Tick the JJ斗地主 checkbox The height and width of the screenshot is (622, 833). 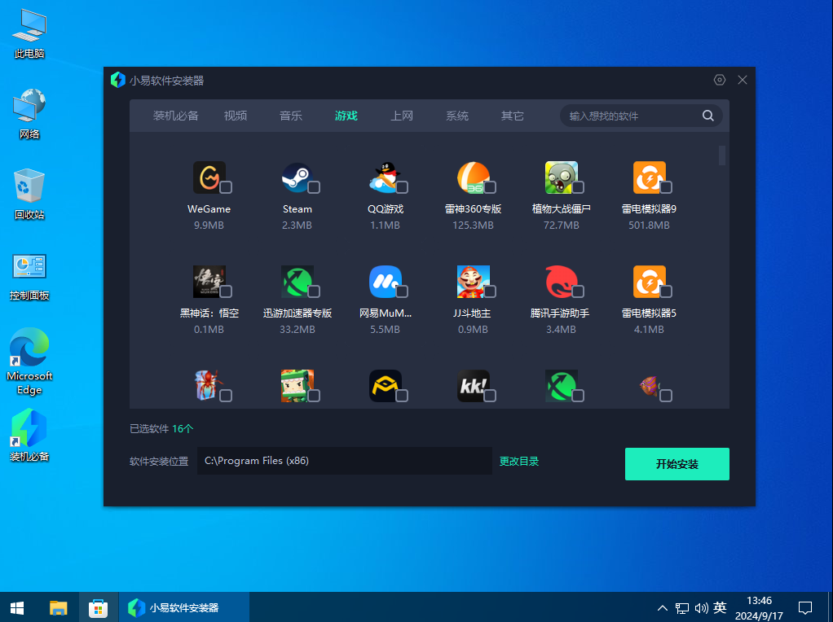(490, 291)
